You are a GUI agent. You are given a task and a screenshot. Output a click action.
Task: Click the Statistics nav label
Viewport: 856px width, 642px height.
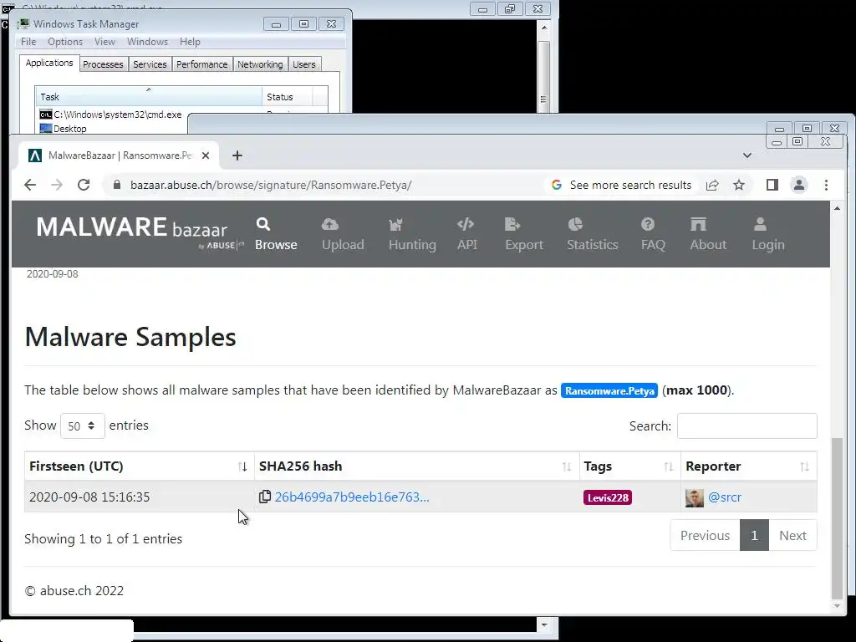pos(593,245)
